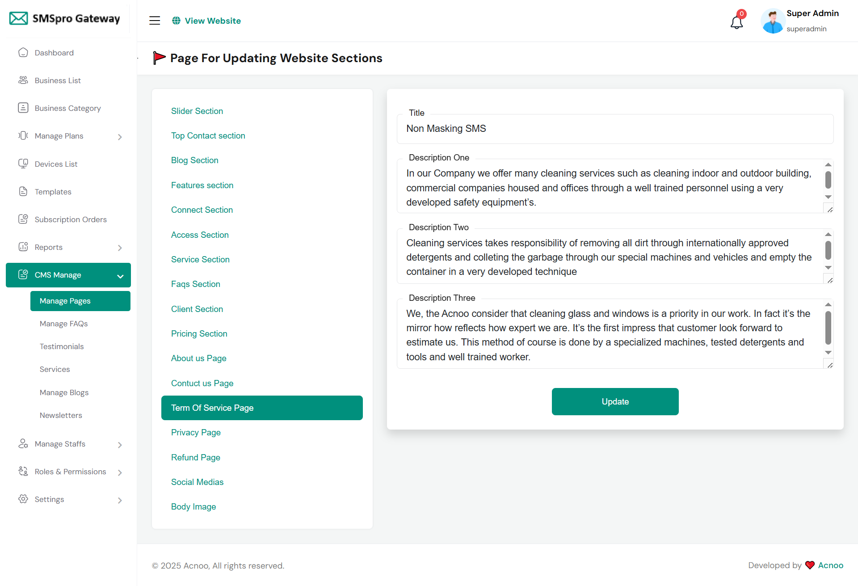Viewport: 858px width, 586px height.
Task: Click the Super Admin profile avatar
Action: [x=773, y=21]
